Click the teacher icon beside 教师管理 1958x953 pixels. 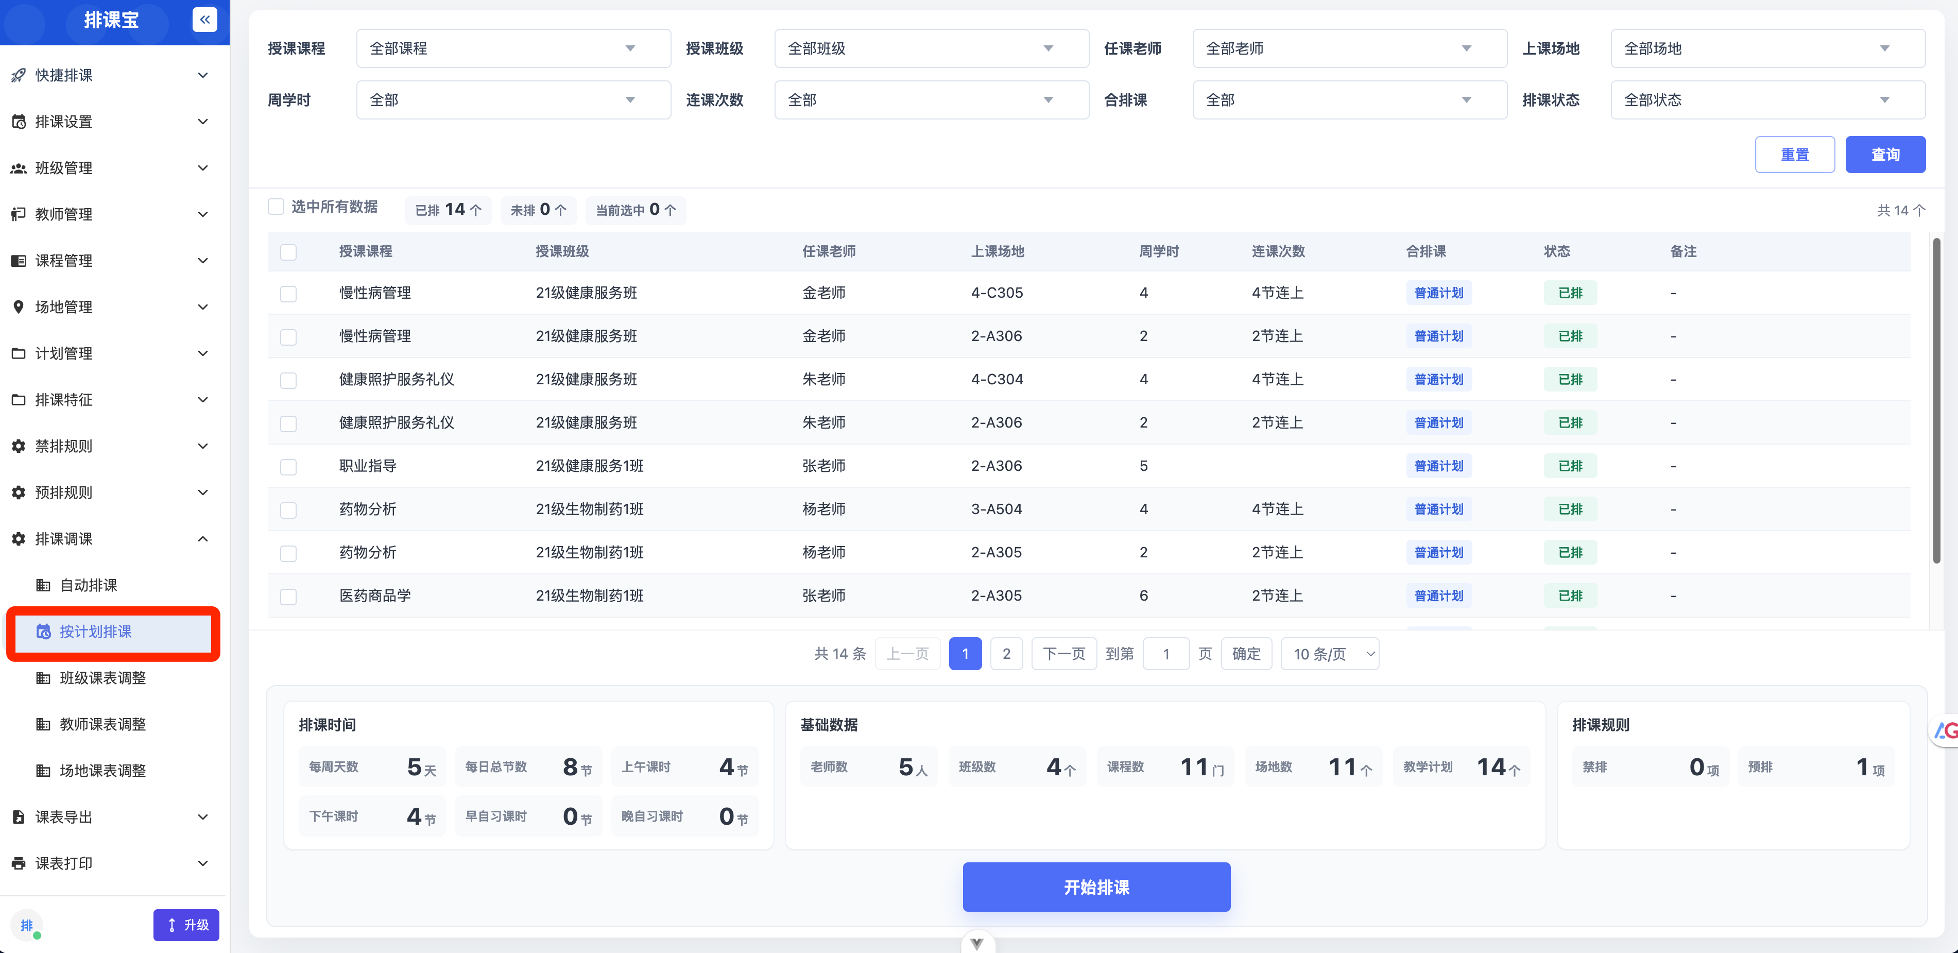point(18,214)
